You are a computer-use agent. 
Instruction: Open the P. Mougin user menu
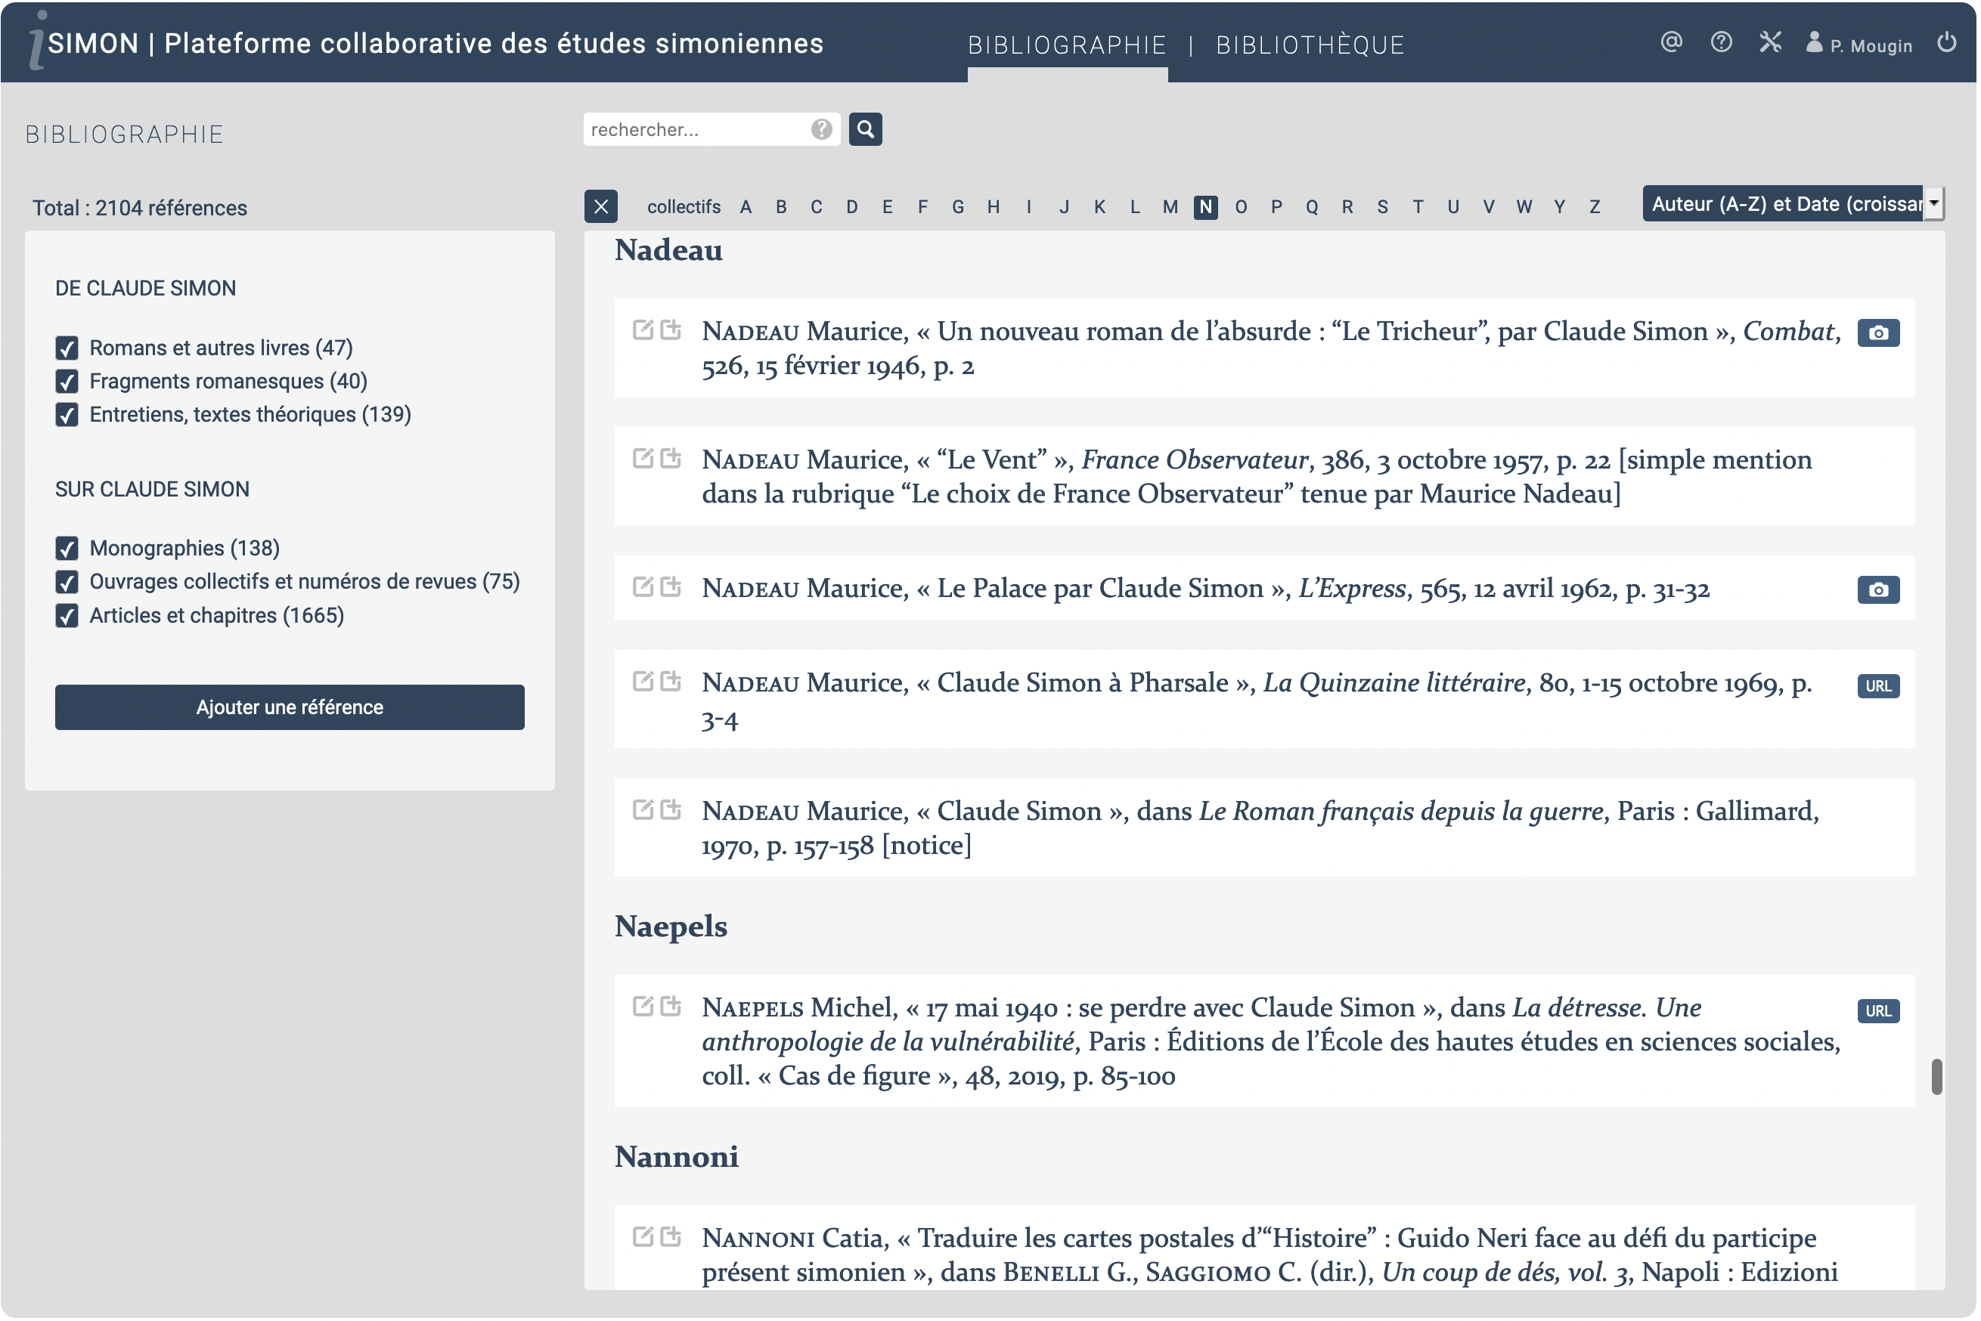pyautogui.click(x=1862, y=45)
